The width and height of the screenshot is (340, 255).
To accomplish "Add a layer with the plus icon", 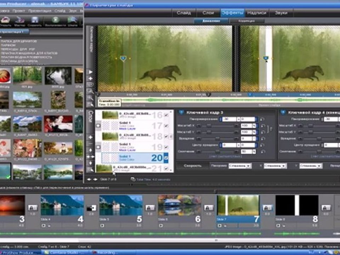I will tap(90, 137).
